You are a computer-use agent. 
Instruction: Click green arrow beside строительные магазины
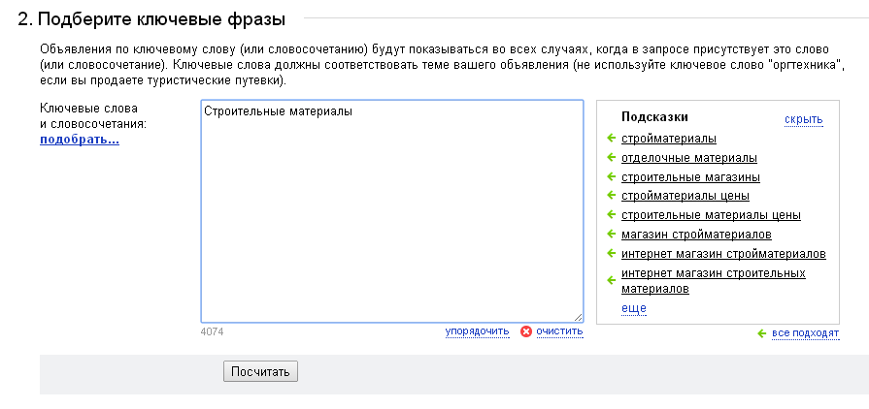coord(612,177)
